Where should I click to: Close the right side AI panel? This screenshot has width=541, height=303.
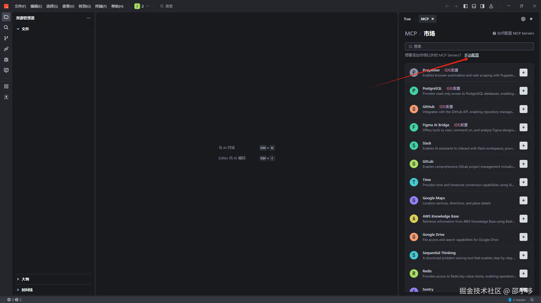(x=531, y=19)
